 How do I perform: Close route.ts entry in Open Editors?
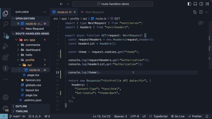[x=18, y=23]
